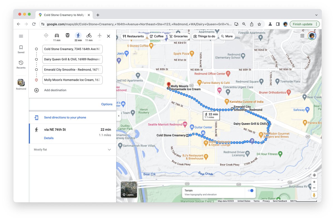Screen dimensions: 335x220
Task: Go back in browser
Action: [18, 24]
